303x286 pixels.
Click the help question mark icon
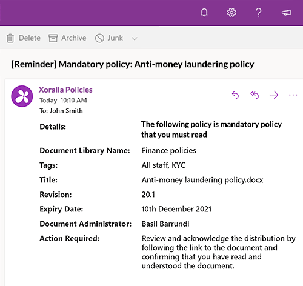[x=259, y=13]
